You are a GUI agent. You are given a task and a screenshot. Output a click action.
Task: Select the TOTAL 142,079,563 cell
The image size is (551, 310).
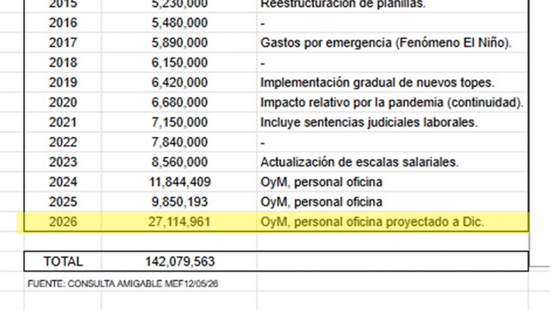point(180,261)
